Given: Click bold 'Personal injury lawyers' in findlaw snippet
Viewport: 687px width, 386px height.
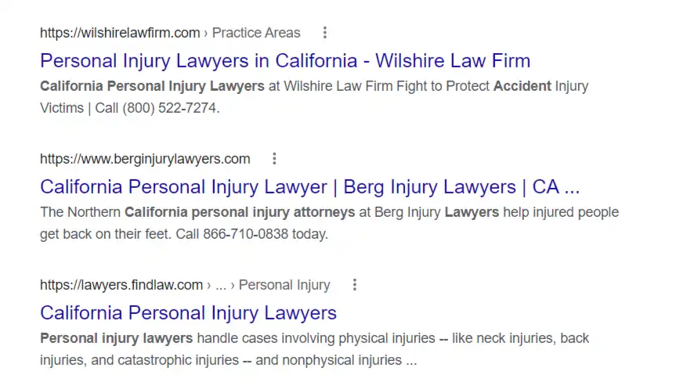Looking at the screenshot, I should tap(116, 339).
